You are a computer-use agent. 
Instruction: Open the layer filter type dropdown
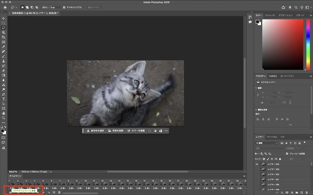click(267, 143)
